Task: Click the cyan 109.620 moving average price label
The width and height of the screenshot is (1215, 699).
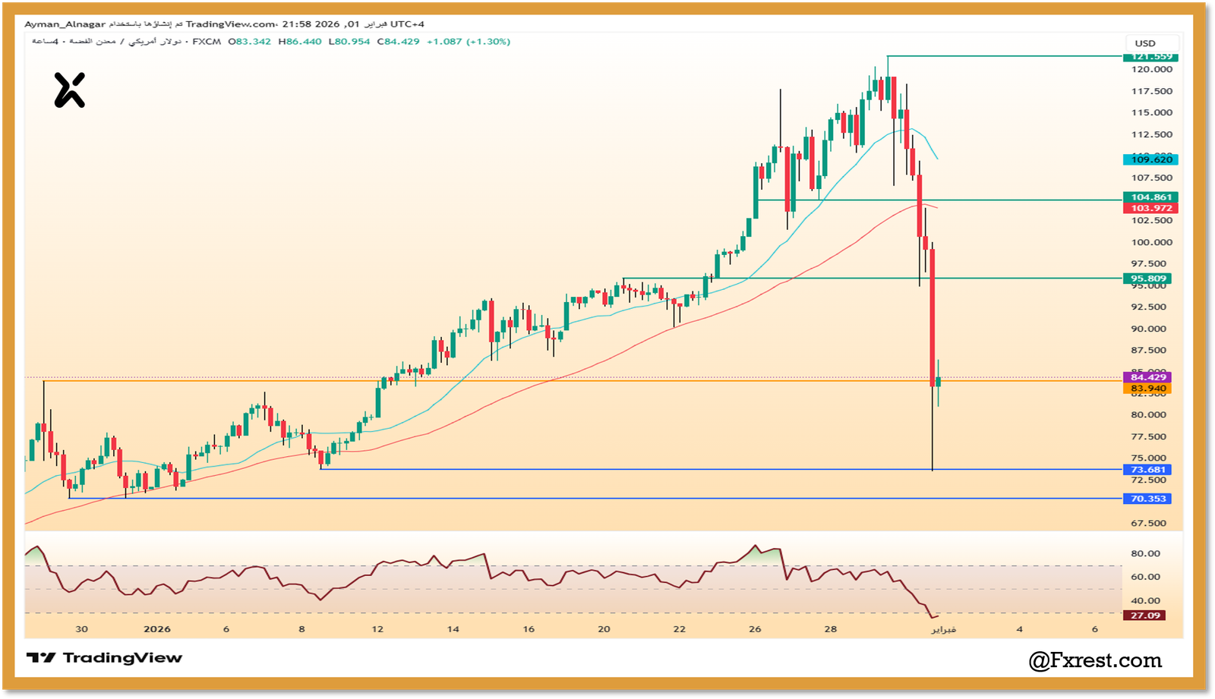Action: (x=1148, y=160)
